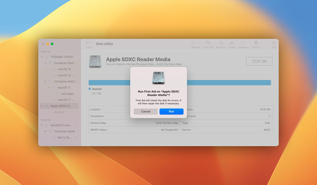Screen dimensions: 317x185
Task: Click the child count value '2'
Action: pyautogui.click(x=269, y=116)
